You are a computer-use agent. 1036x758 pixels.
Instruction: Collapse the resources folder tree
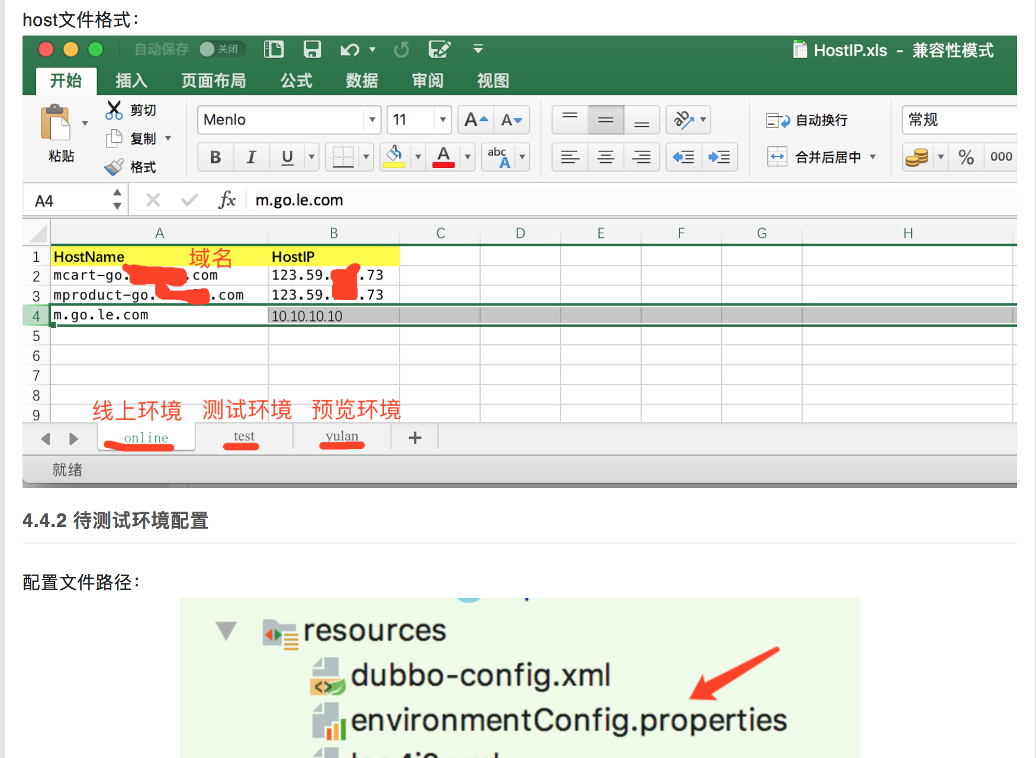(x=226, y=631)
